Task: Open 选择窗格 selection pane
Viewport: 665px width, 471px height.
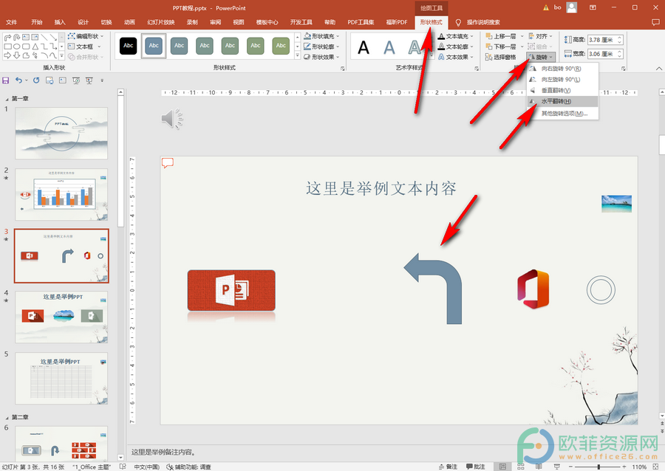Action: click(x=500, y=57)
